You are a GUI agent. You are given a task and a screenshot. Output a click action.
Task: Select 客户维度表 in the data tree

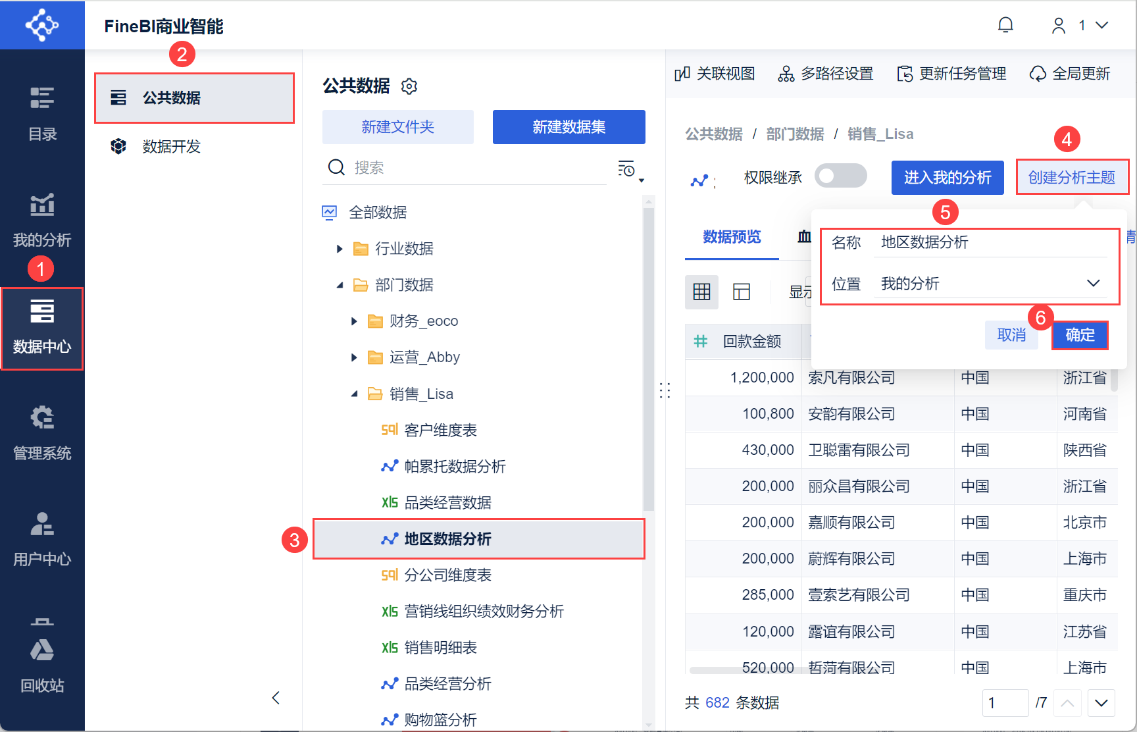tap(440, 431)
